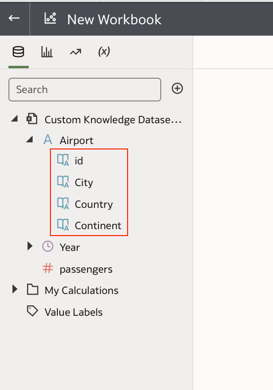Click the dataset file icon

pyautogui.click(x=32, y=119)
